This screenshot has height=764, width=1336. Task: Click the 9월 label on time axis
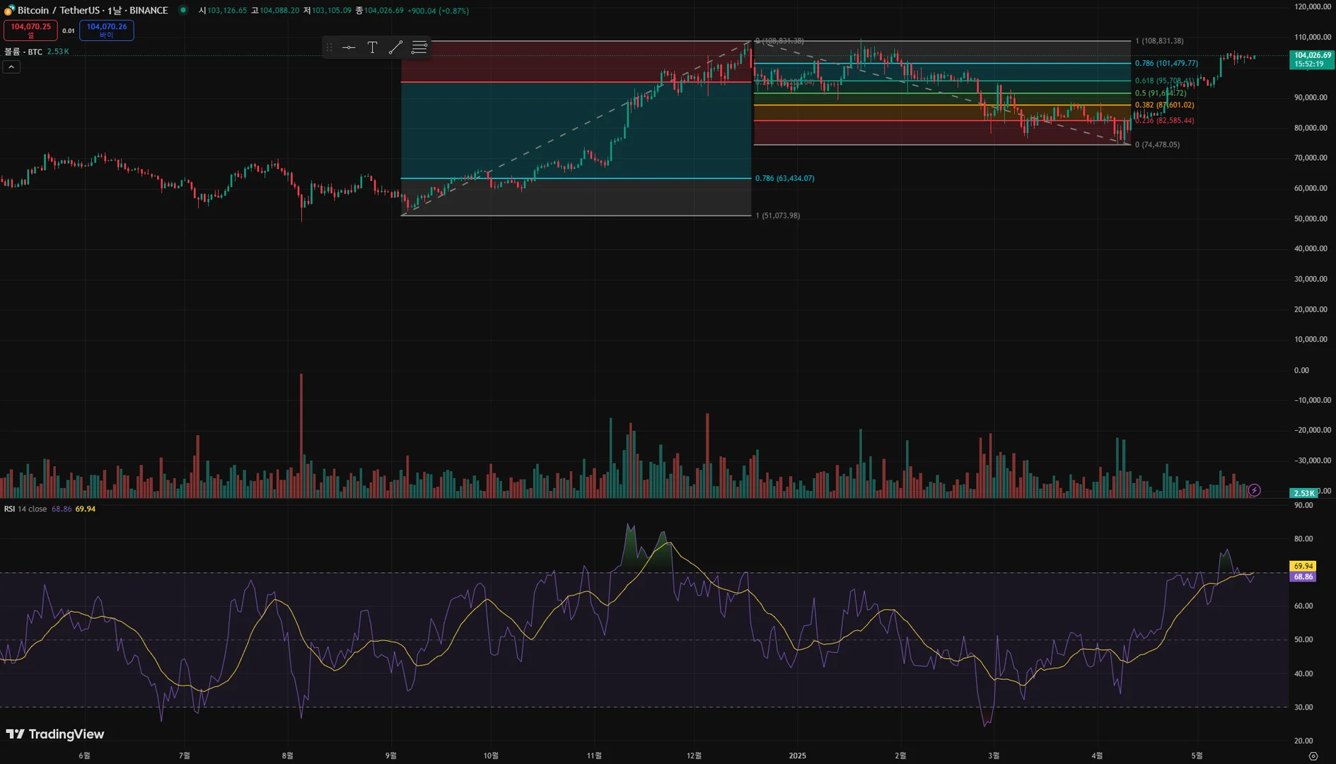click(391, 756)
